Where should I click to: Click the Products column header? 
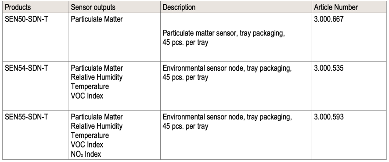tap(36, 7)
